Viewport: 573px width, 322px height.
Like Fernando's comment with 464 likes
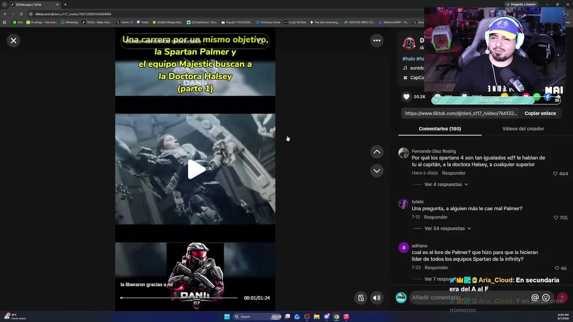[556, 174]
